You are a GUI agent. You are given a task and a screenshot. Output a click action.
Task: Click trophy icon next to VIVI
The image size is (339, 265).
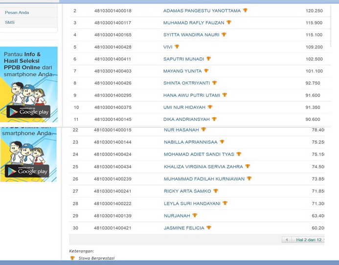click(177, 47)
